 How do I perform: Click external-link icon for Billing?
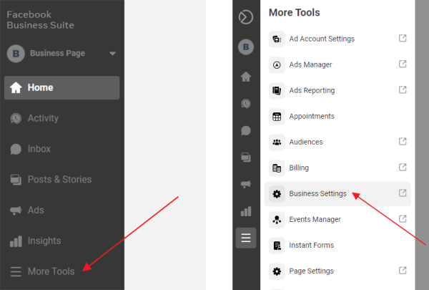click(x=403, y=167)
